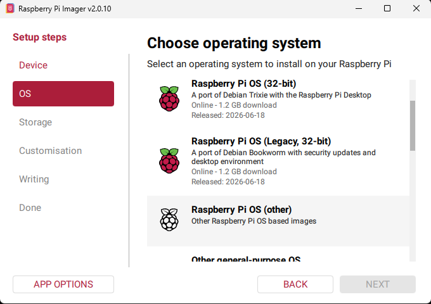This screenshot has height=304, width=431.
Task: Click the Raspberry Pi Imager app icon in title bar
Action: tap(10, 8)
